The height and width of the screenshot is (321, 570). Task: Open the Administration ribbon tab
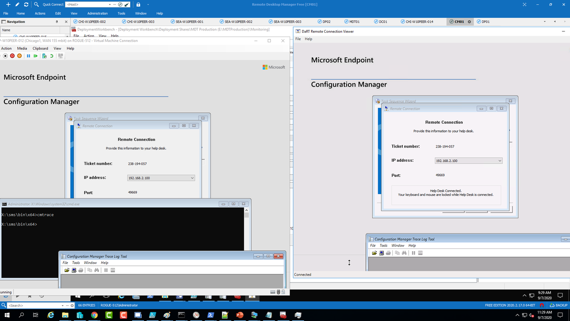point(97,13)
